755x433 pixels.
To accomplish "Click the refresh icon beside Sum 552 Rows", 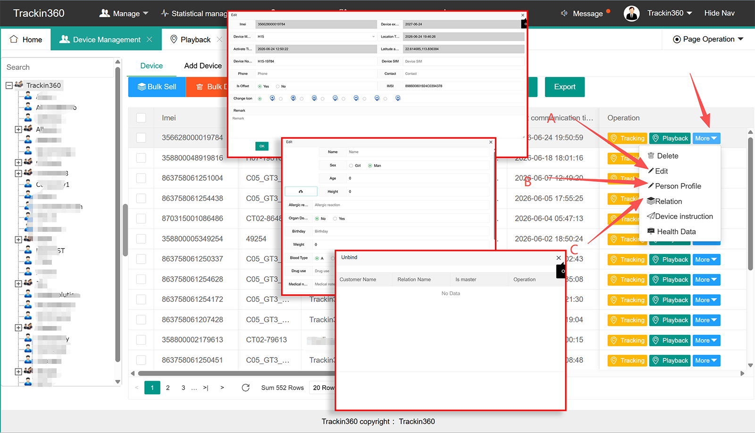I will click(245, 388).
